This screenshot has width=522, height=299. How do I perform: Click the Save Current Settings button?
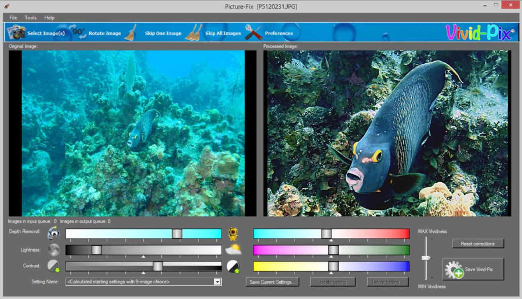[x=273, y=282]
